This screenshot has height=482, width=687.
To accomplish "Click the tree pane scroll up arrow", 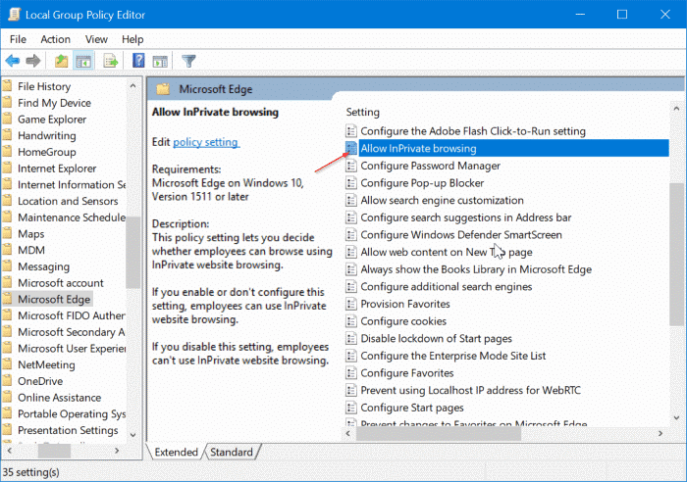I will click(x=134, y=87).
